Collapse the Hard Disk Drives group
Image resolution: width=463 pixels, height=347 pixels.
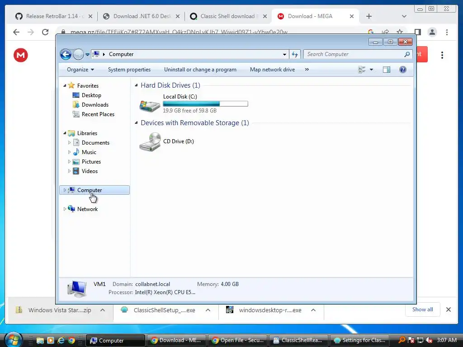[x=136, y=85]
